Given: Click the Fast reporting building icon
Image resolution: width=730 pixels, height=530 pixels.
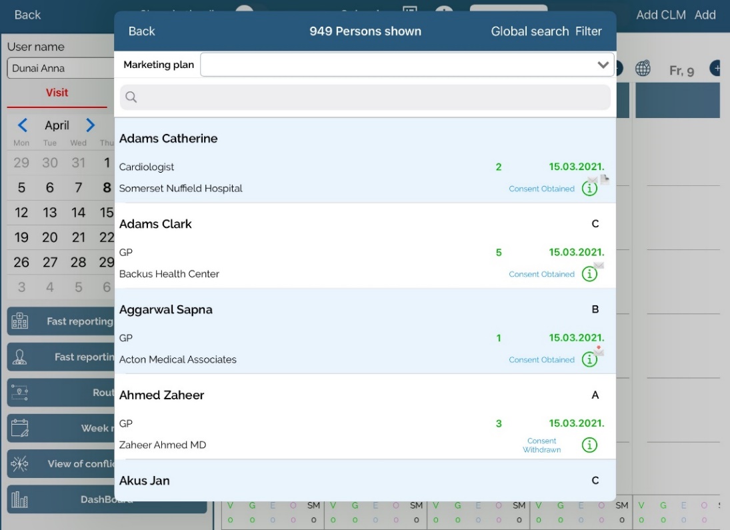Looking at the screenshot, I should 19,322.
